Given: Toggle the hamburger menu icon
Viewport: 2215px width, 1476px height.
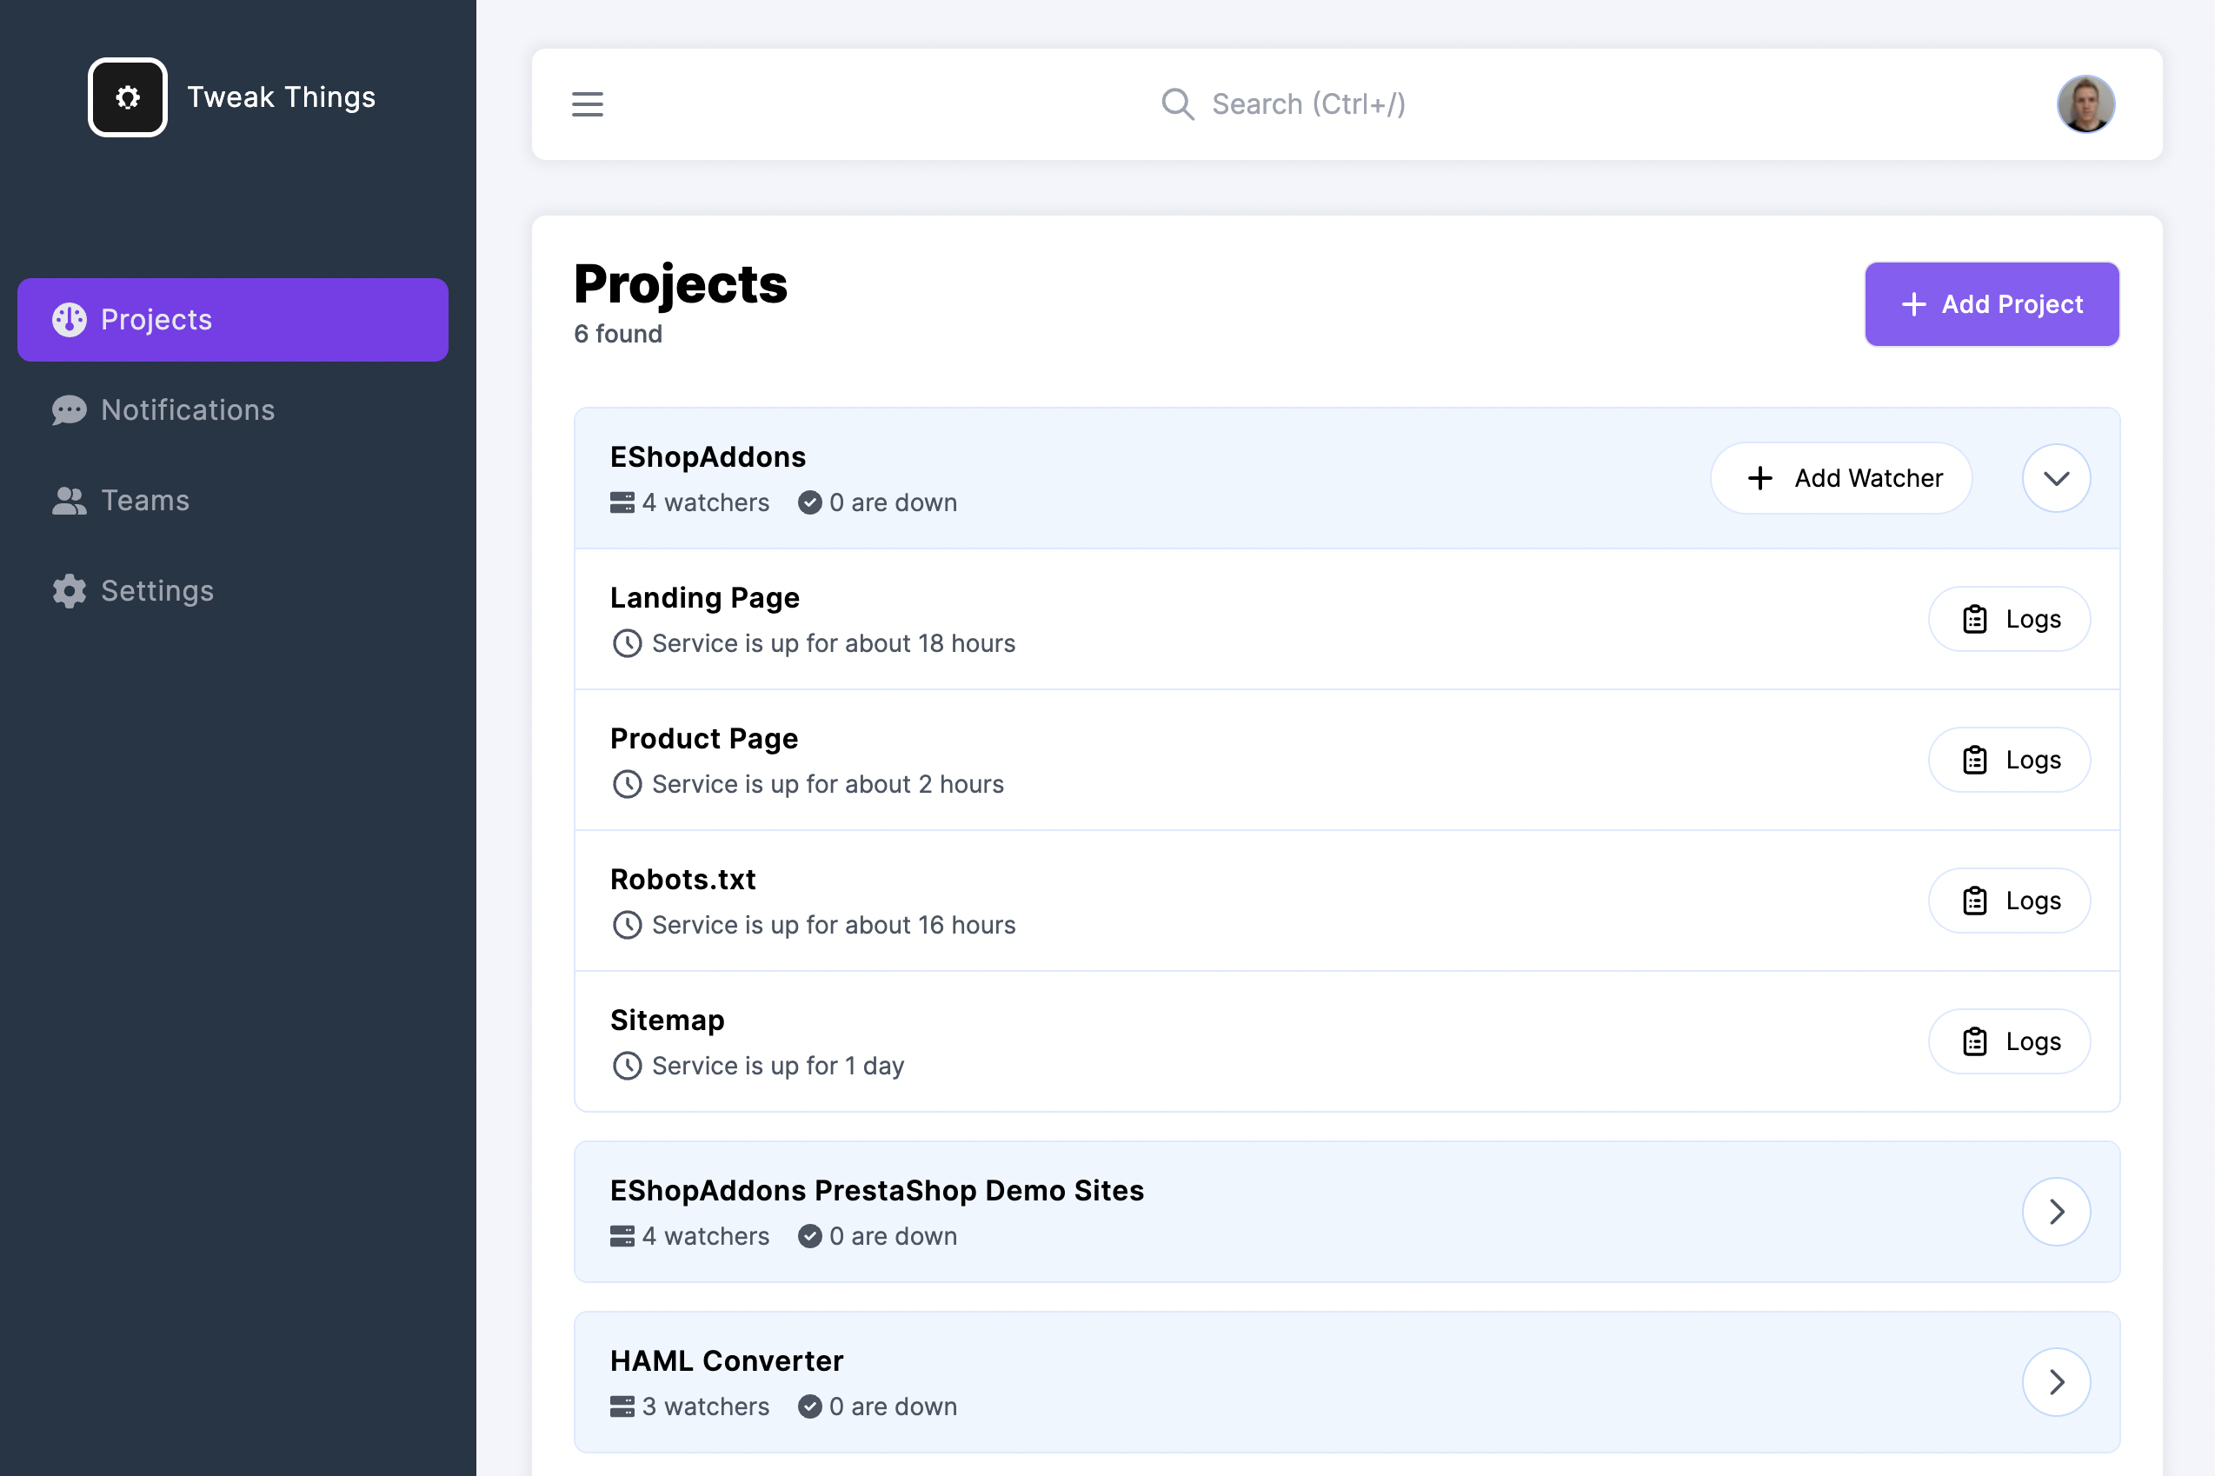Looking at the screenshot, I should click(x=588, y=104).
